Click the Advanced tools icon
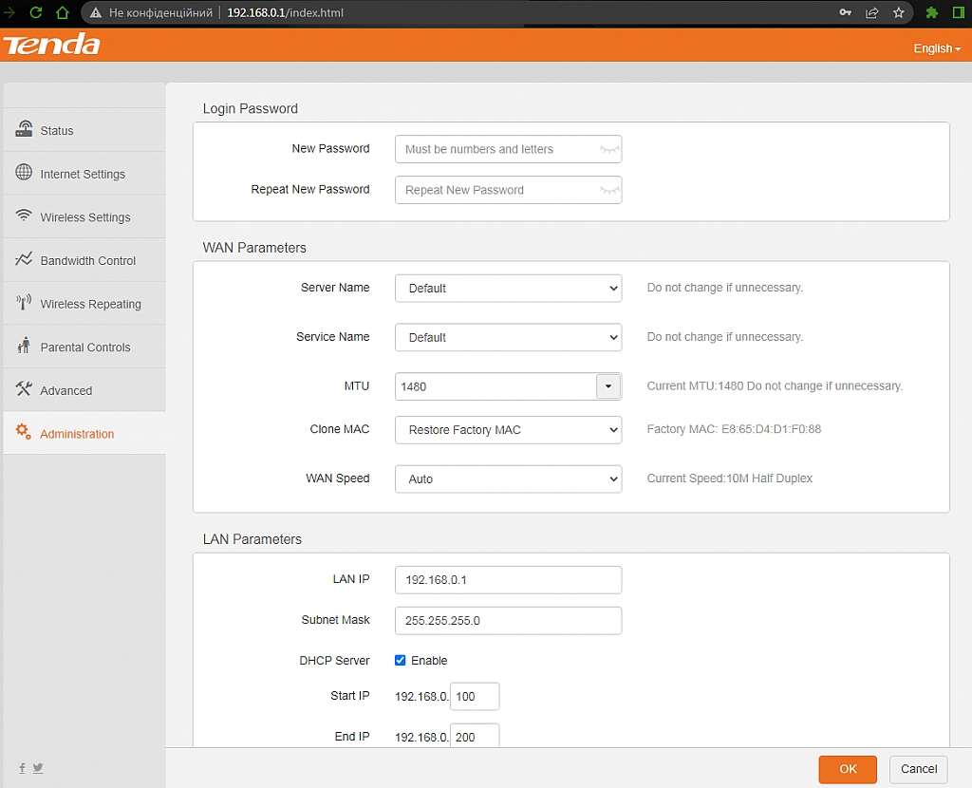The width and height of the screenshot is (972, 788). click(x=24, y=388)
